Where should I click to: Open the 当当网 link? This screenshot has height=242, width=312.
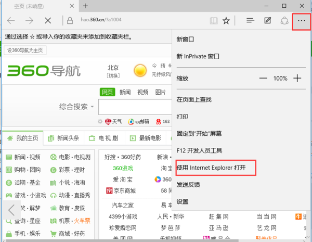[x=267, y=216]
